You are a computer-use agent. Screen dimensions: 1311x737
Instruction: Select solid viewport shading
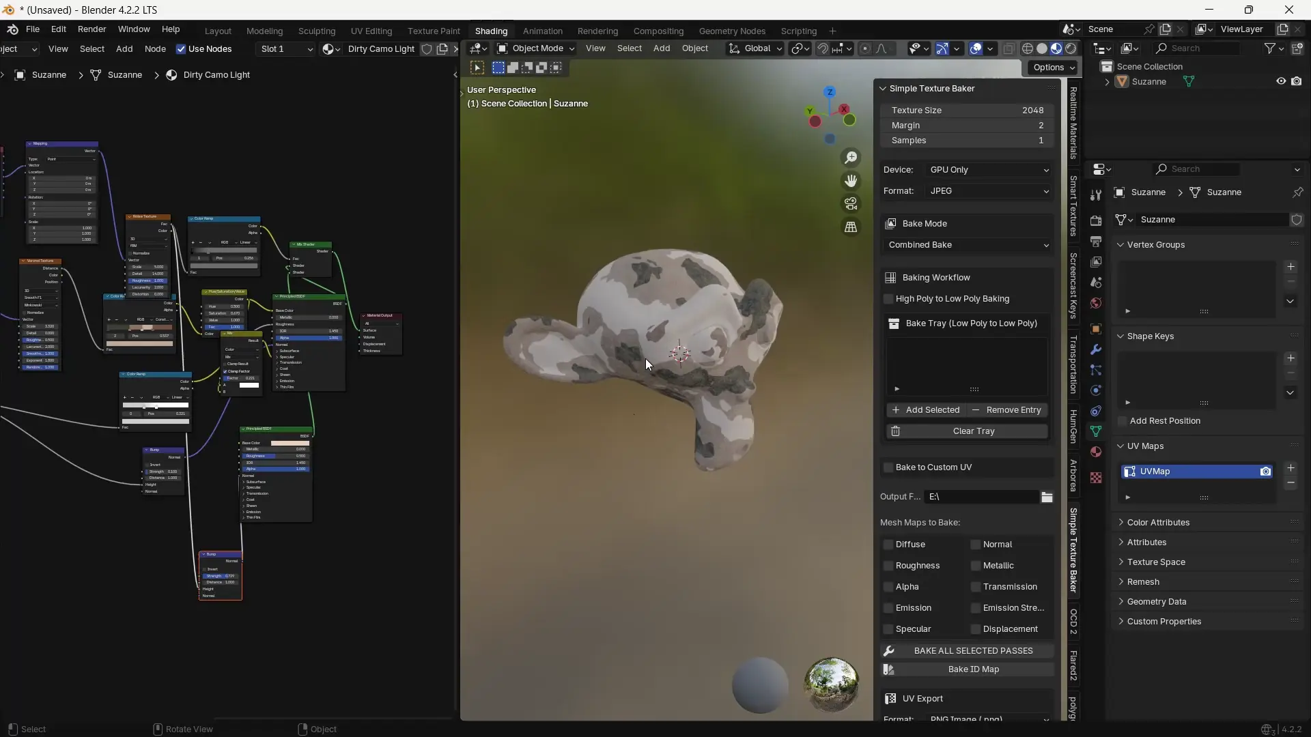pos(1042,48)
